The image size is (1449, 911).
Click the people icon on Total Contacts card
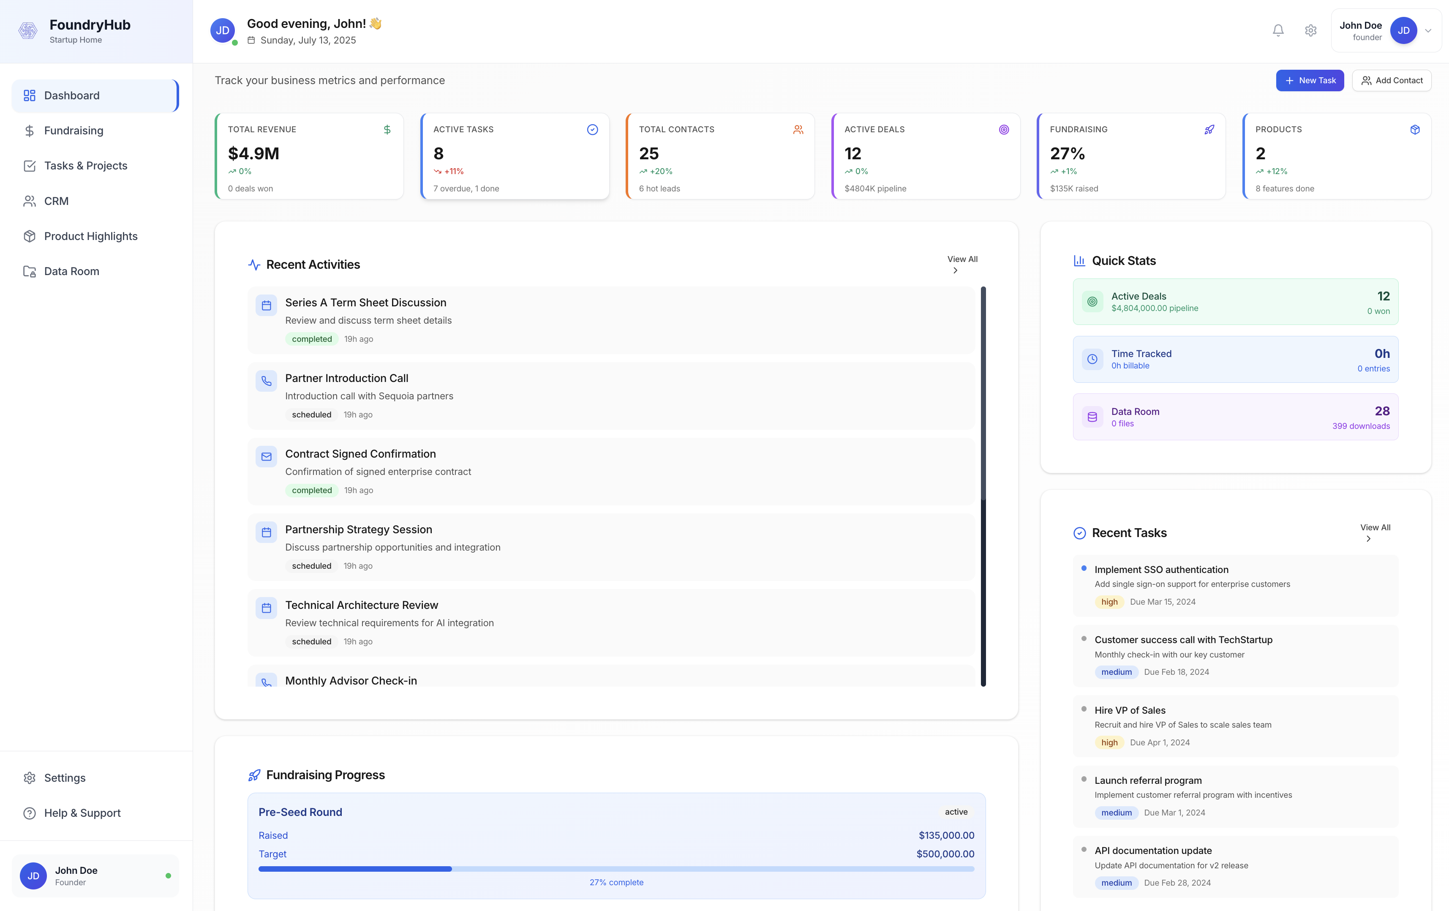[798, 129]
